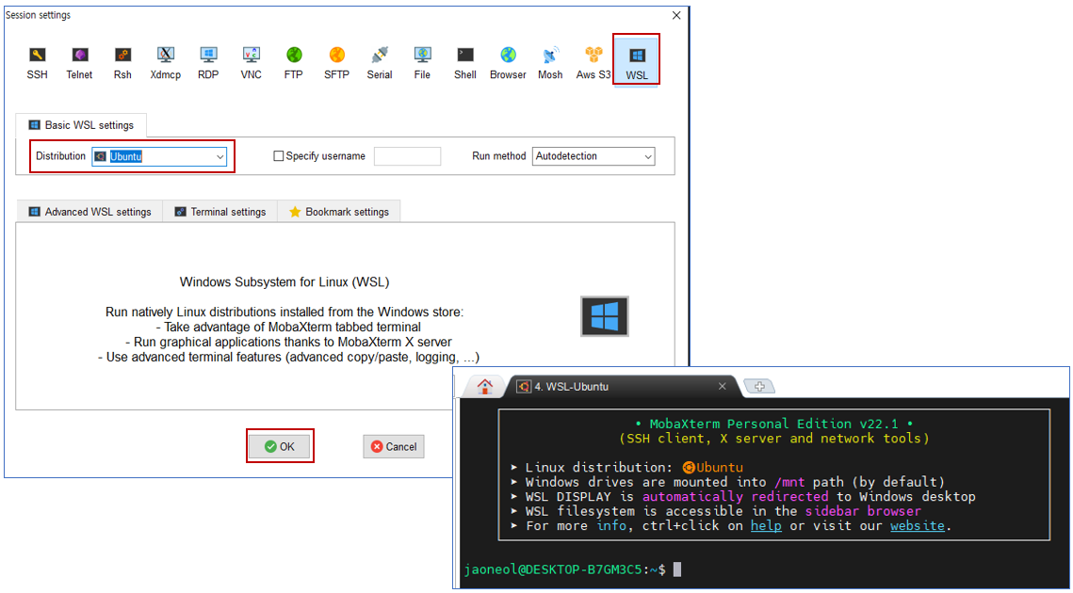The width and height of the screenshot is (1073, 593).
Task: Open the Browser session type
Action: pos(508,63)
